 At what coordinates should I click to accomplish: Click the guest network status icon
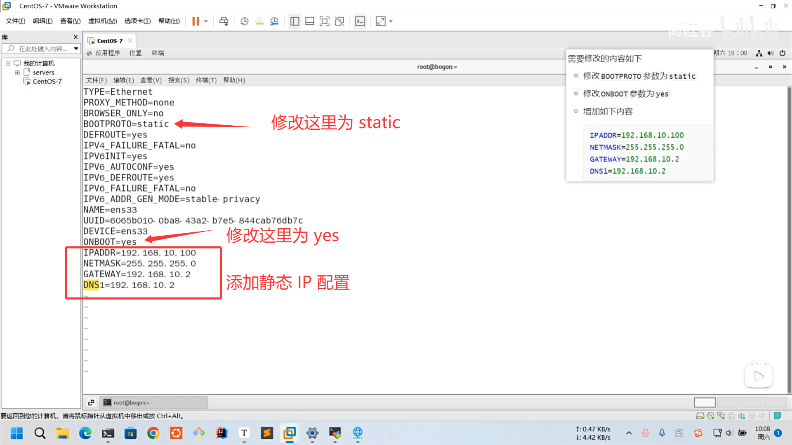point(759,53)
